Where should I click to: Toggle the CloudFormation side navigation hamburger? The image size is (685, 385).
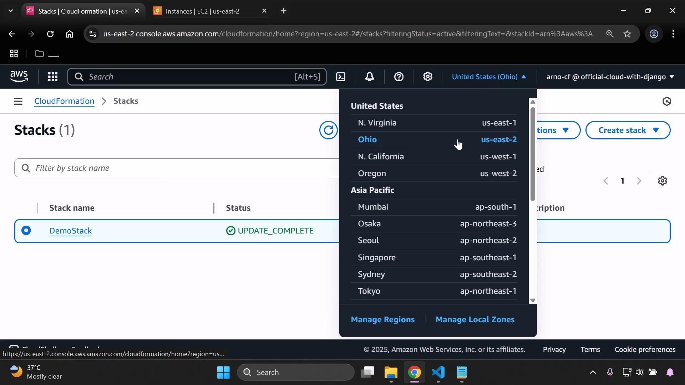pos(18,101)
